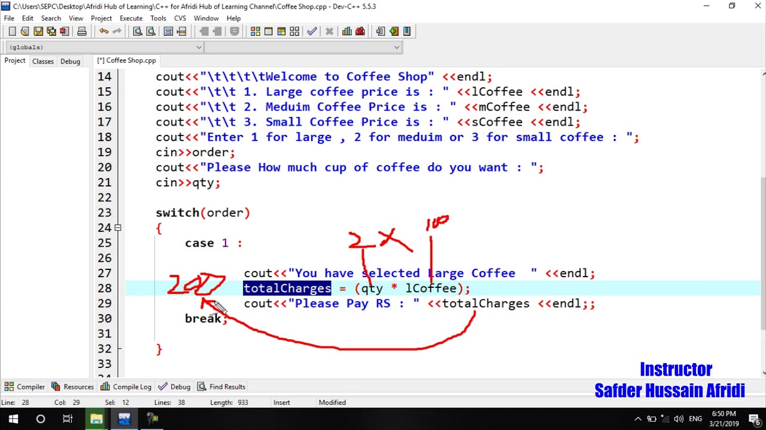Open the Tools menu
766x430 pixels.
click(x=159, y=19)
